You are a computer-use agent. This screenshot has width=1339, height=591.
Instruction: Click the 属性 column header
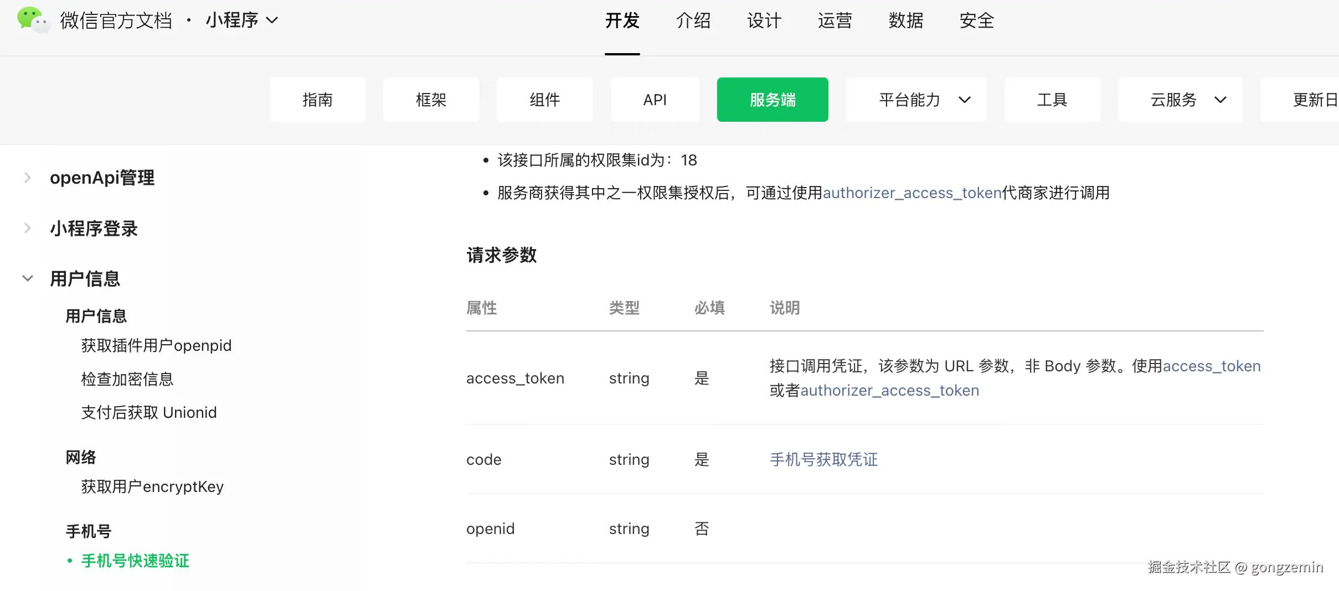[x=482, y=308]
